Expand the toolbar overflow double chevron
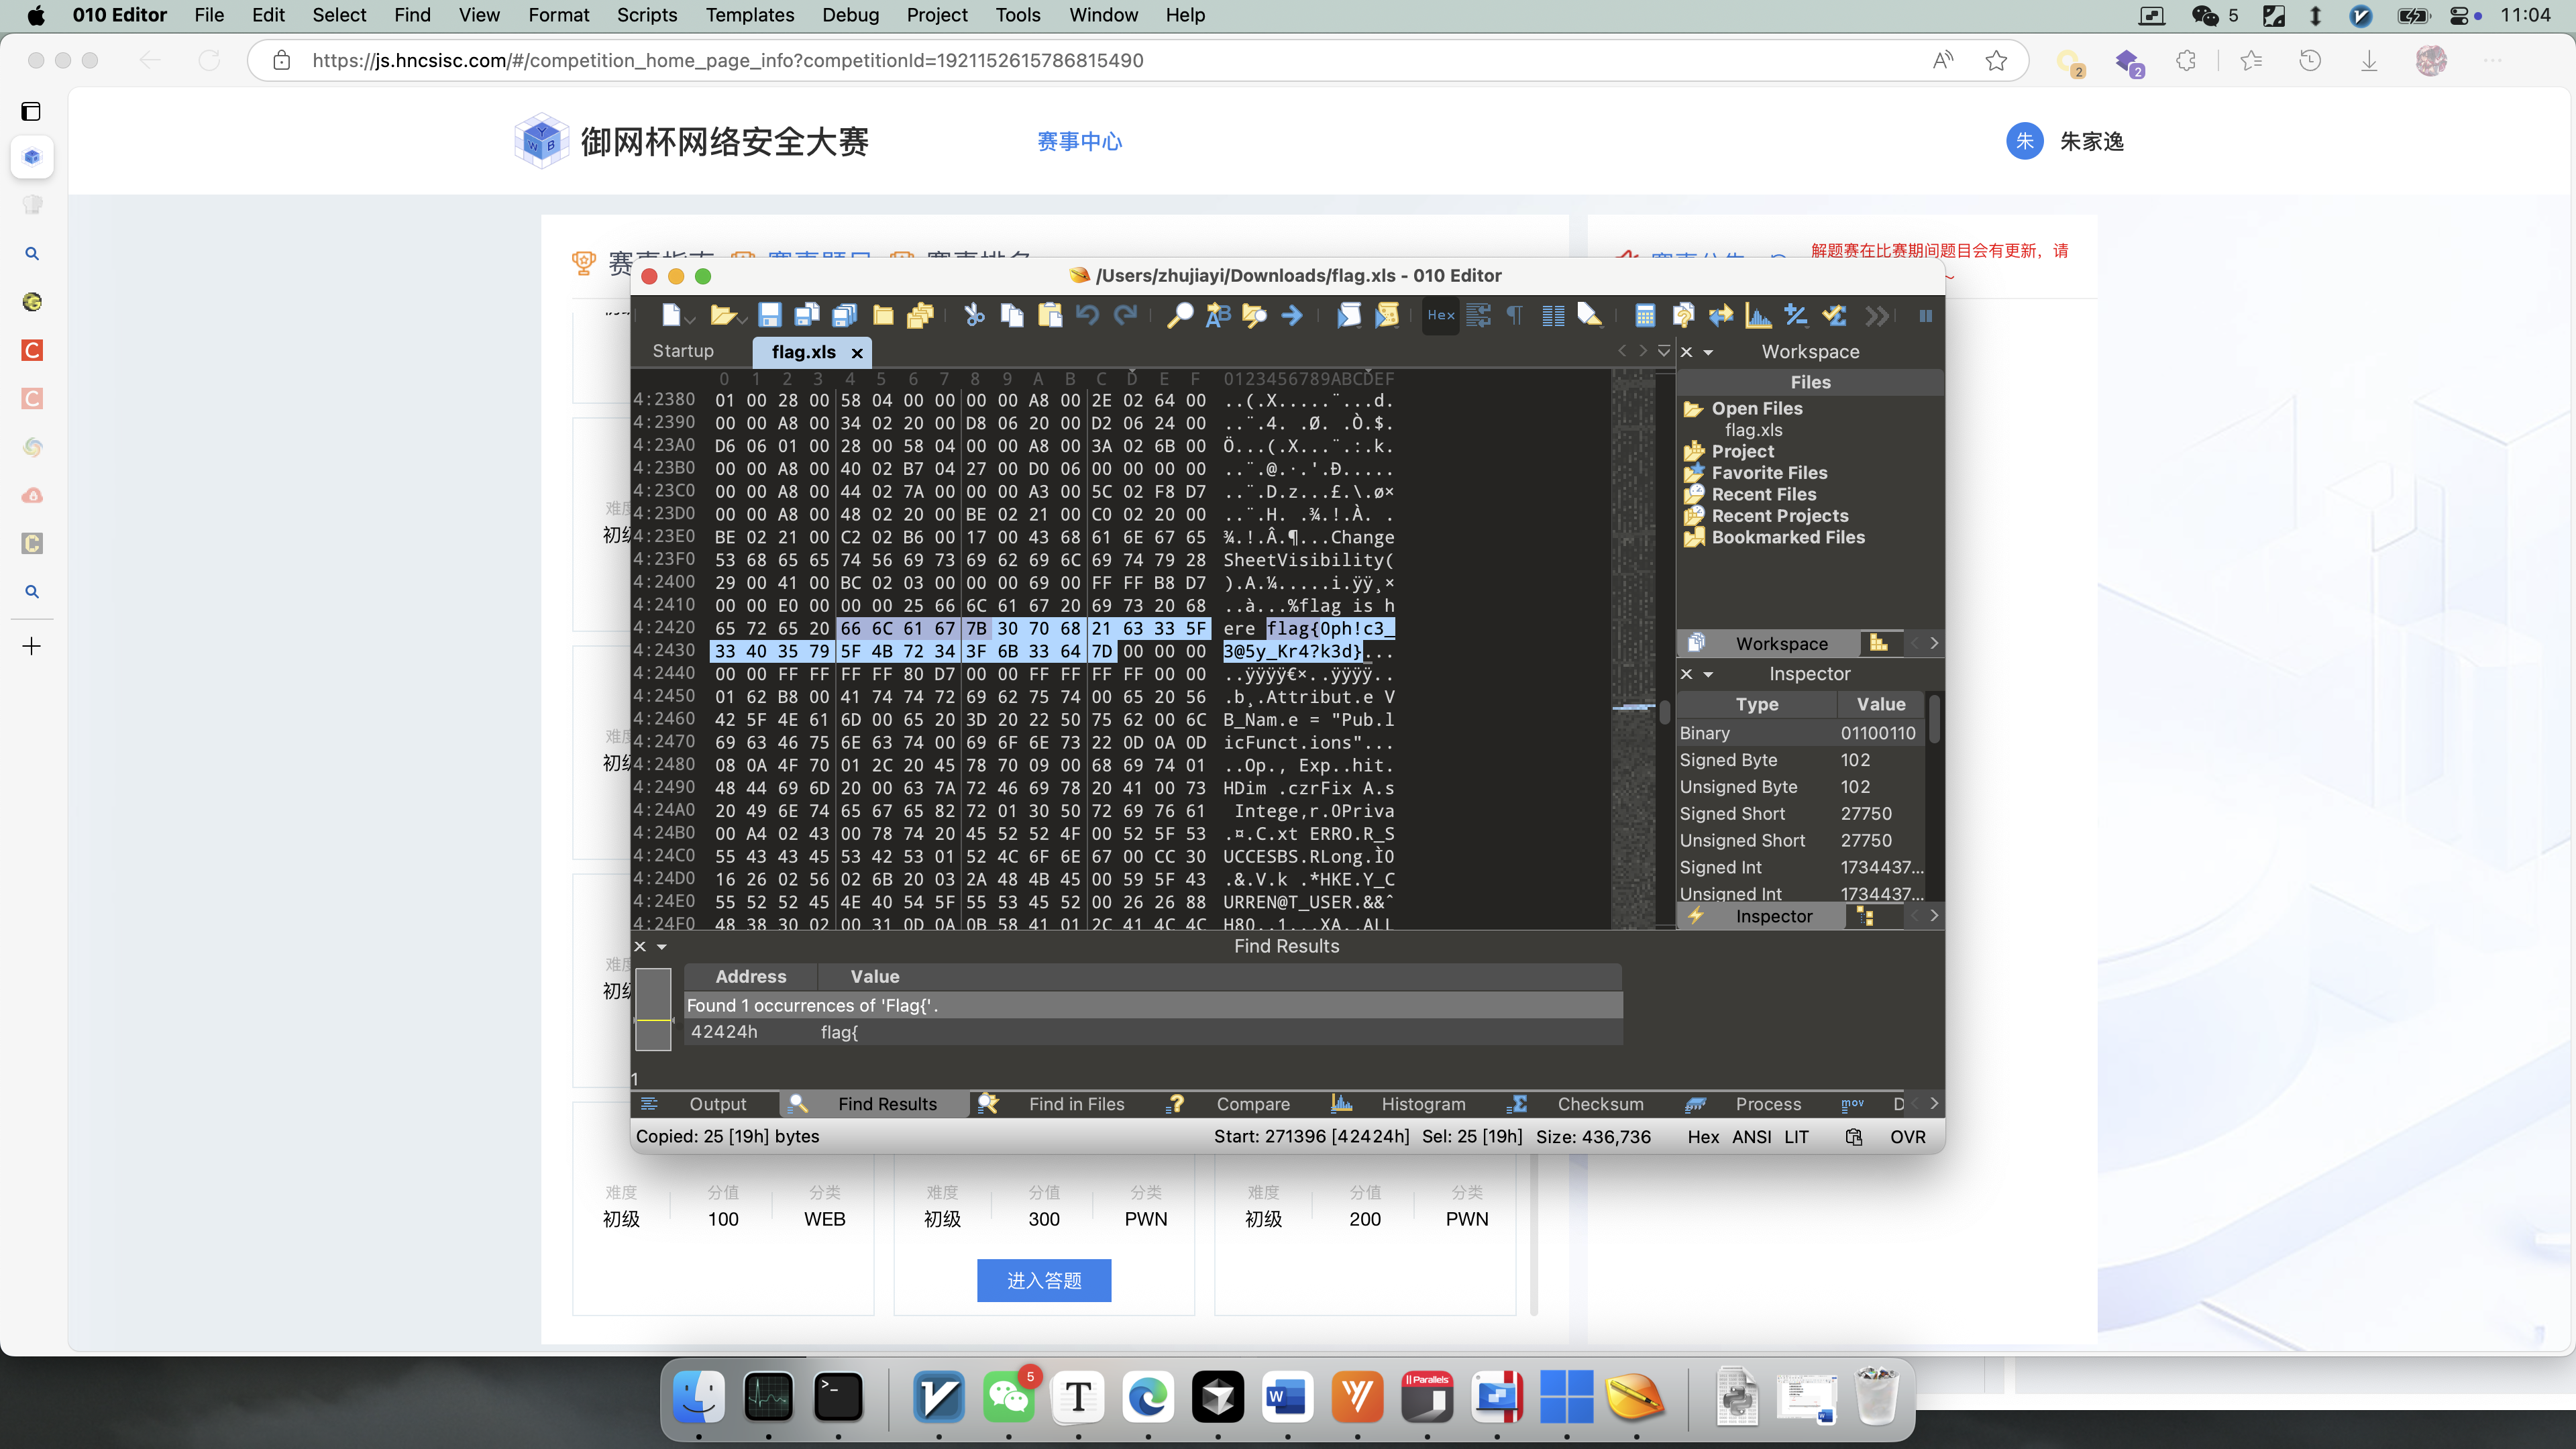The width and height of the screenshot is (2576, 1449). 1877,316
